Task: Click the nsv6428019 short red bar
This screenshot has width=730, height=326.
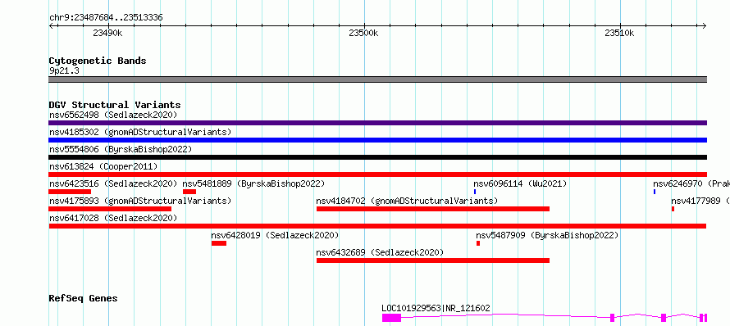Action: click(x=219, y=243)
